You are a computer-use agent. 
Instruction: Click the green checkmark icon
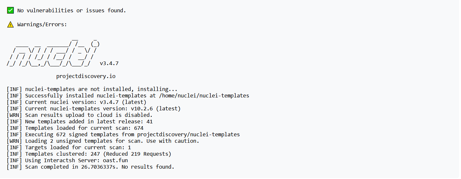10,10
